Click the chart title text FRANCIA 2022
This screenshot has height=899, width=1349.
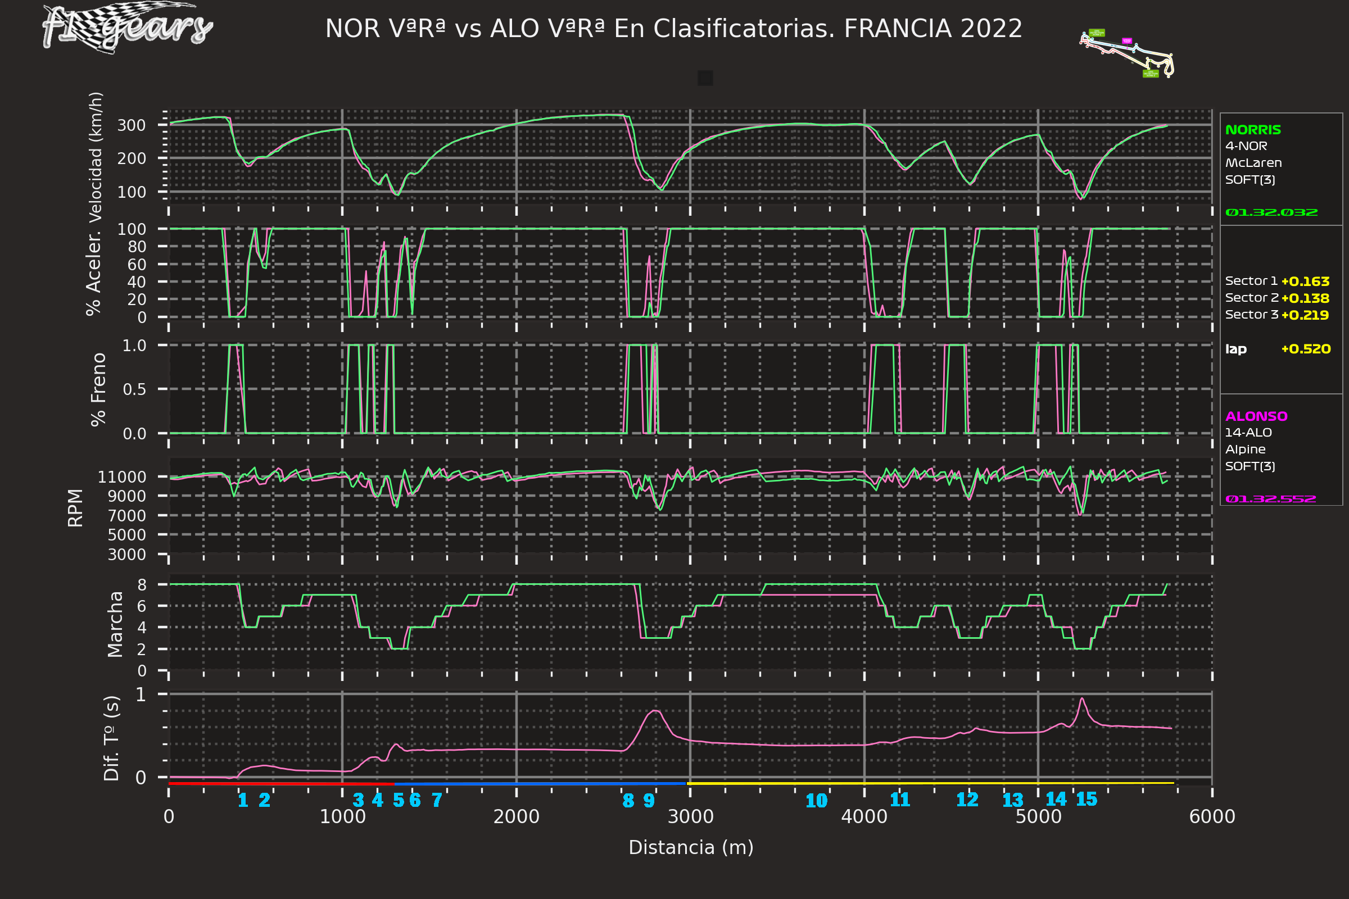[932, 29]
